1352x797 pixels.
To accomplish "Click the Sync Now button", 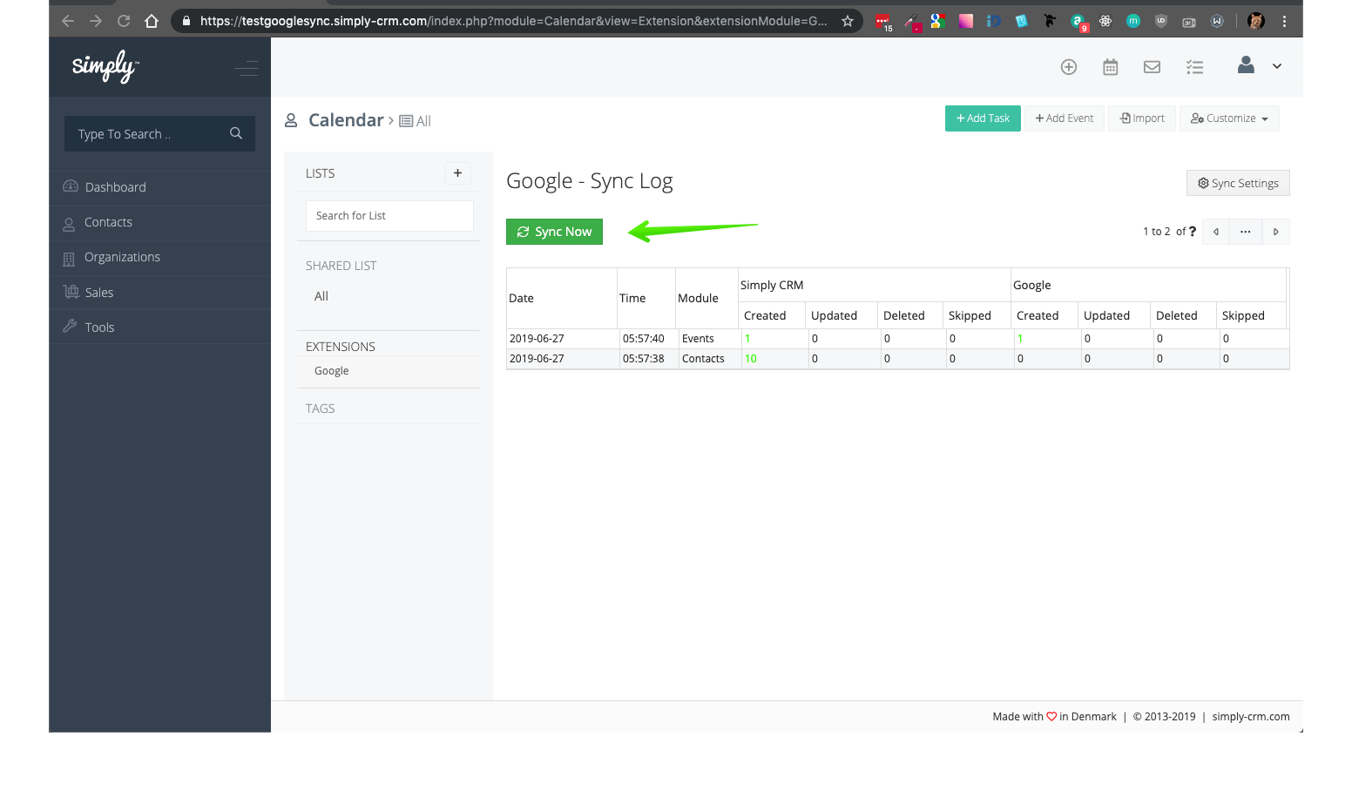I will pyautogui.click(x=554, y=231).
